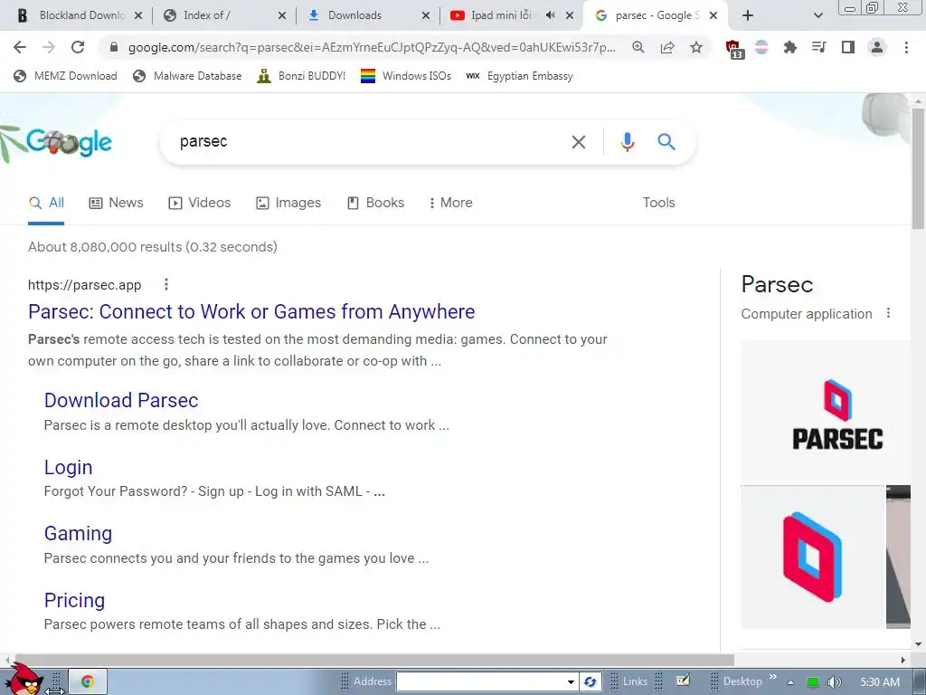Open the Egyptian Embassy bookmark
This screenshot has height=695, width=926.
(519, 76)
